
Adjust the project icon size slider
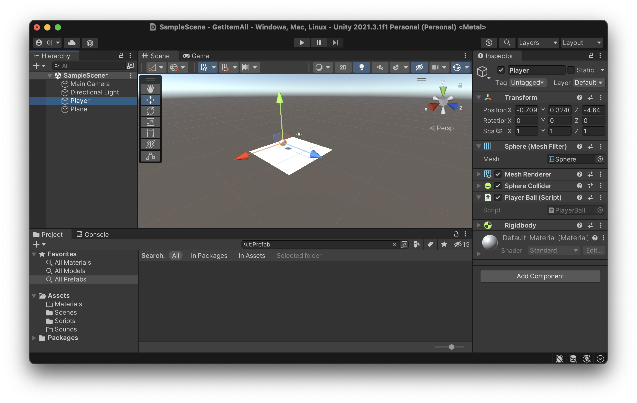(x=451, y=347)
